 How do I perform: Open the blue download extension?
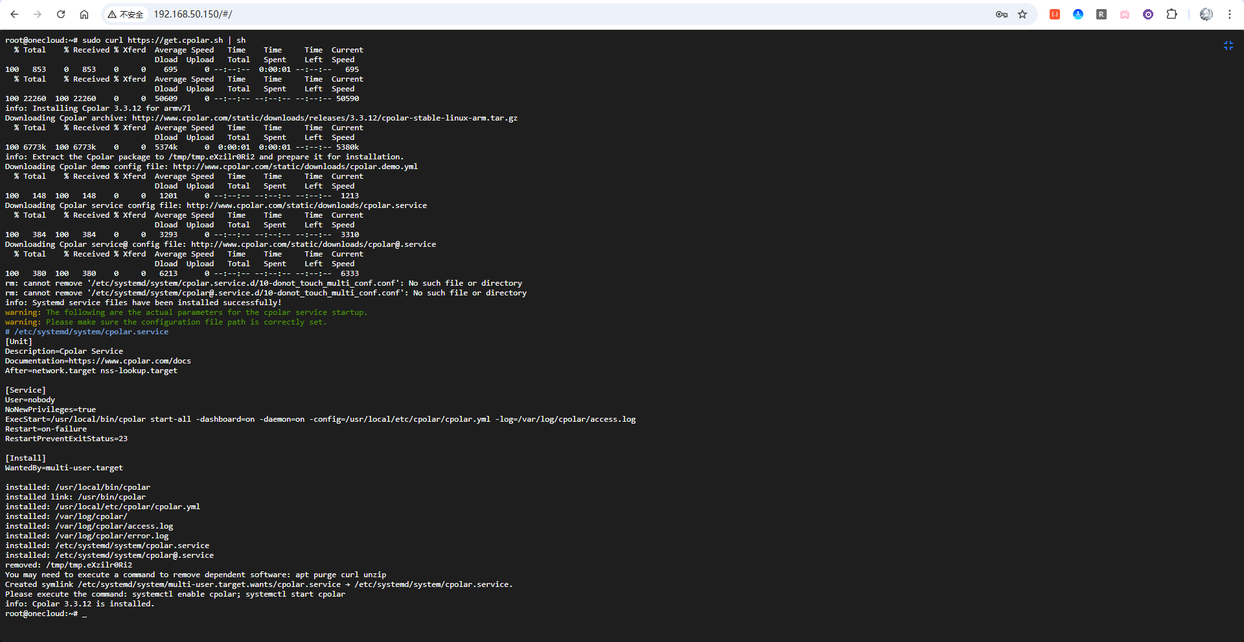(1078, 14)
